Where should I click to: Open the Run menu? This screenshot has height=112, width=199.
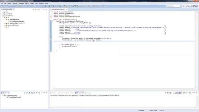(x=37, y=3)
